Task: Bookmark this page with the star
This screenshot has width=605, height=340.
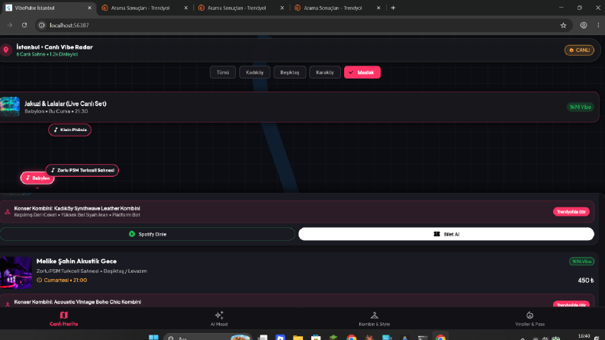Action: (x=563, y=25)
